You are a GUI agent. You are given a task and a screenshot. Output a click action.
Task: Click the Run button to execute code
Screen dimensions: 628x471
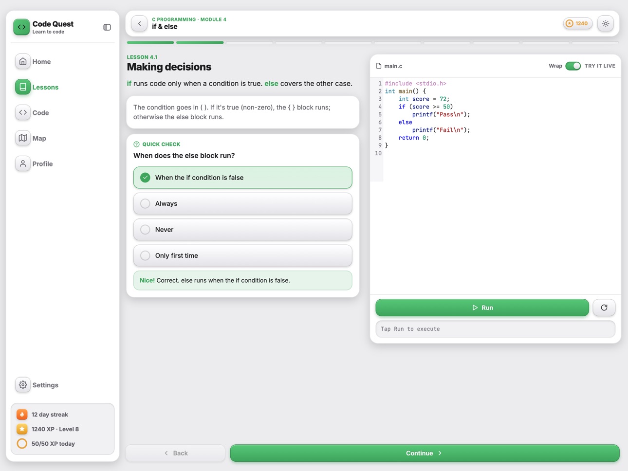point(482,308)
